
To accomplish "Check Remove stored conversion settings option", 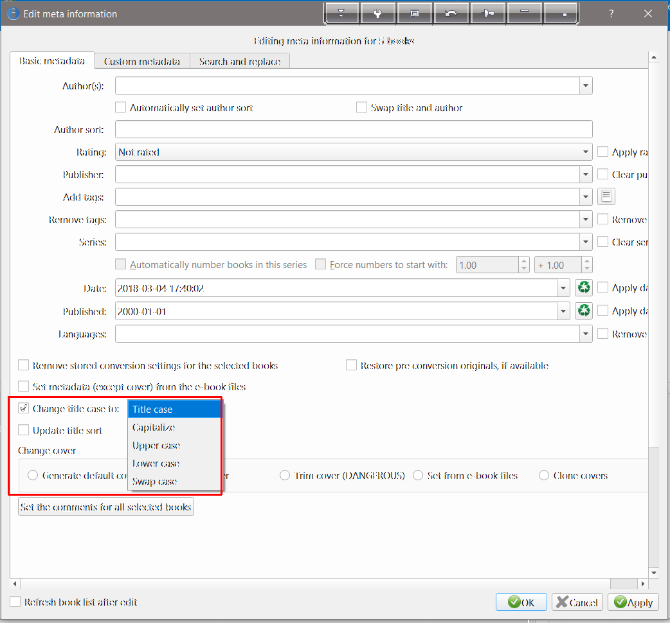I will (x=24, y=365).
